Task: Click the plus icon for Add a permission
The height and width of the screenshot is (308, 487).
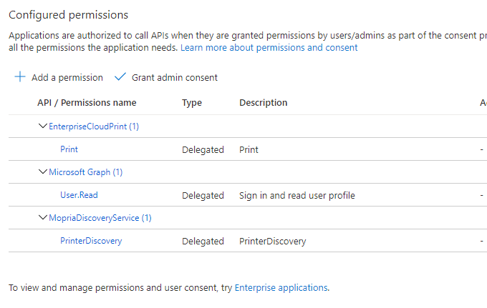Action: coord(20,77)
